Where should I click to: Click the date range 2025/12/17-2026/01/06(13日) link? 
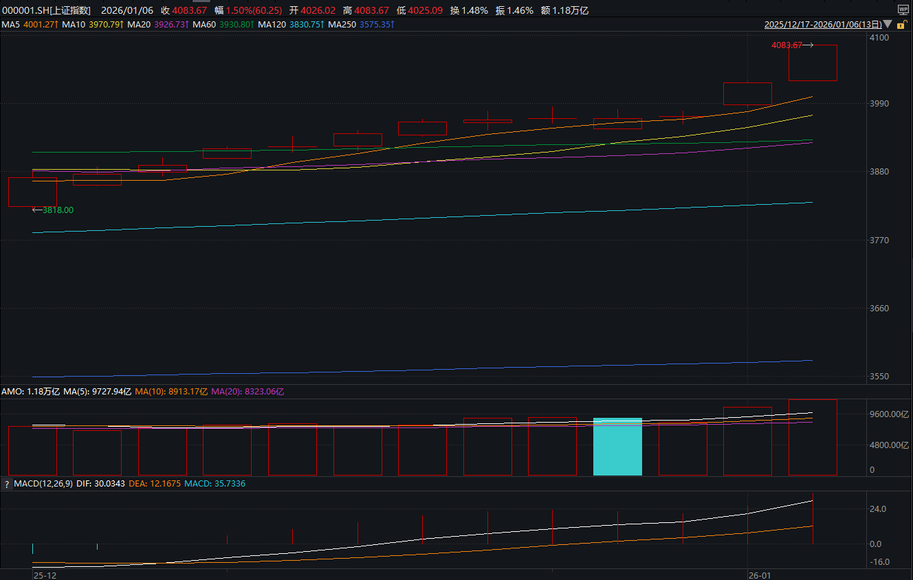(823, 25)
